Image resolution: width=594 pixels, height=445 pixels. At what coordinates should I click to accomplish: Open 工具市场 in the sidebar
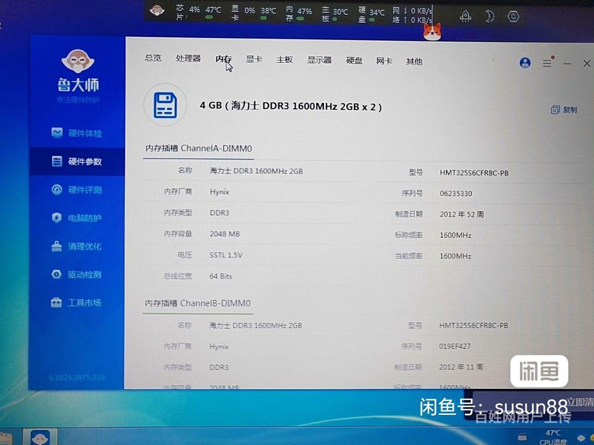(77, 303)
